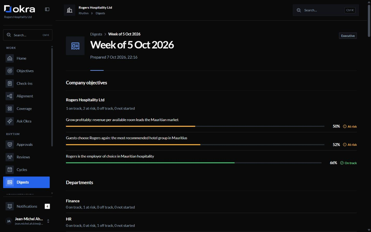Click the At risk status beside 52%
This screenshot has width=371, height=232.
pyautogui.click(x=350, y=145)
